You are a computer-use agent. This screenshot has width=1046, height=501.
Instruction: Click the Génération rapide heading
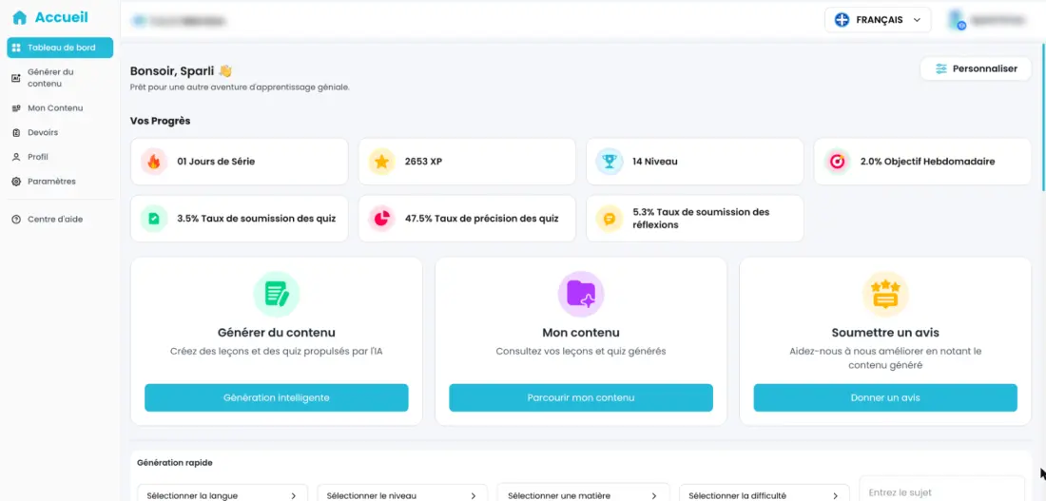coord(175,462)
